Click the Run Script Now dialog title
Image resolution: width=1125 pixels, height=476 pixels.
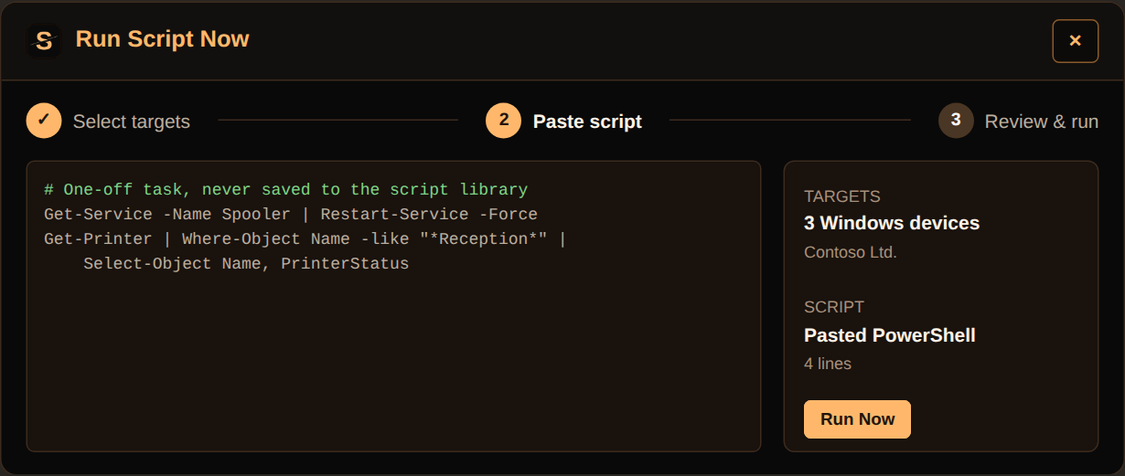pos(163,39)
